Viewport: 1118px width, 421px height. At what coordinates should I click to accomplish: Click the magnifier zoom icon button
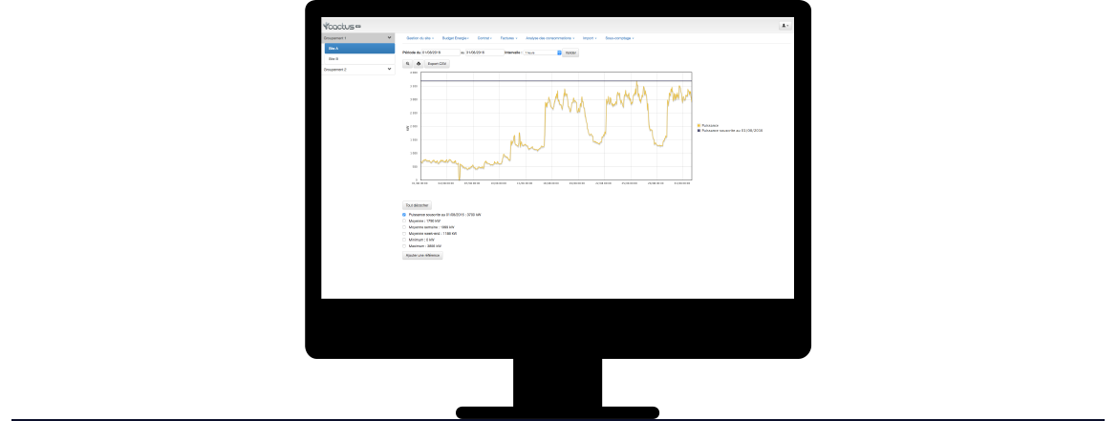click(x=407, y=63)
